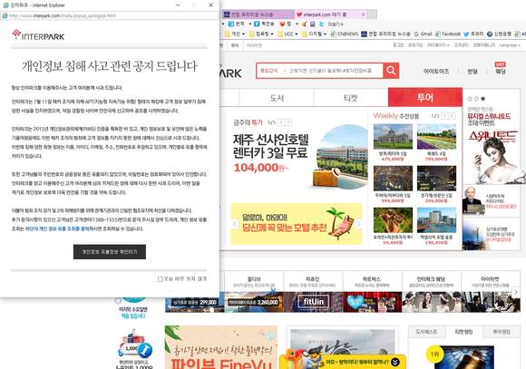The width and height of the screenshot is (526, 369).
Task: Open the FineVu dashcam promotional banner
Action: [221, 347]
